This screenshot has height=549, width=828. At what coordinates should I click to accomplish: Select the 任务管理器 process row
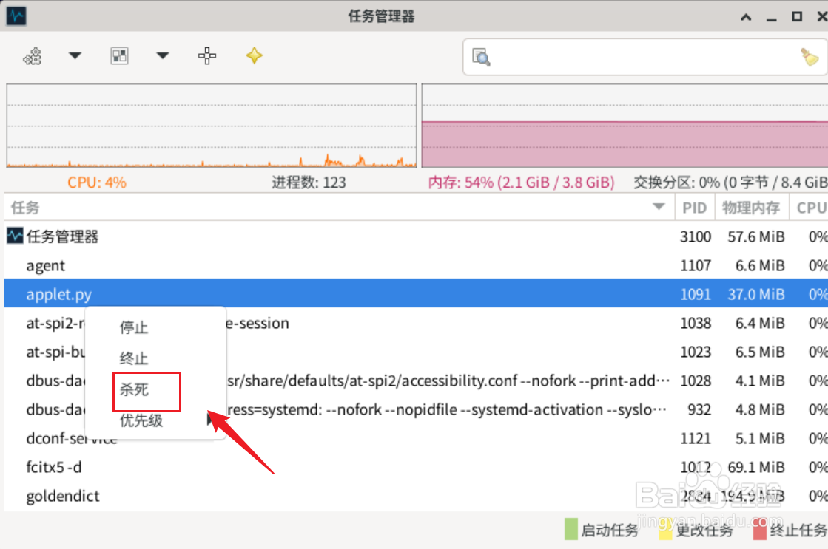point(416,236)
